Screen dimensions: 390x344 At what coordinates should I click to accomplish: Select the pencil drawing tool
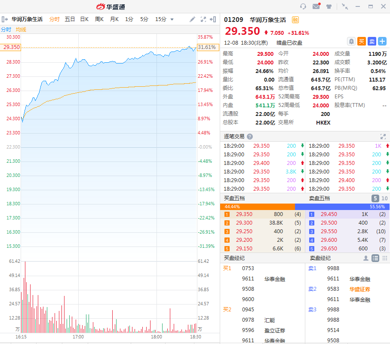click(x=192, y=19)
